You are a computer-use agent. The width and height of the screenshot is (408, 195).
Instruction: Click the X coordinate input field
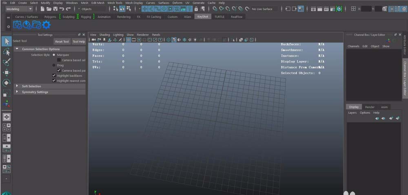[x=366, y=9]
